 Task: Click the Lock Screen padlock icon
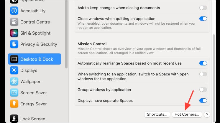(x=14, y=119)
